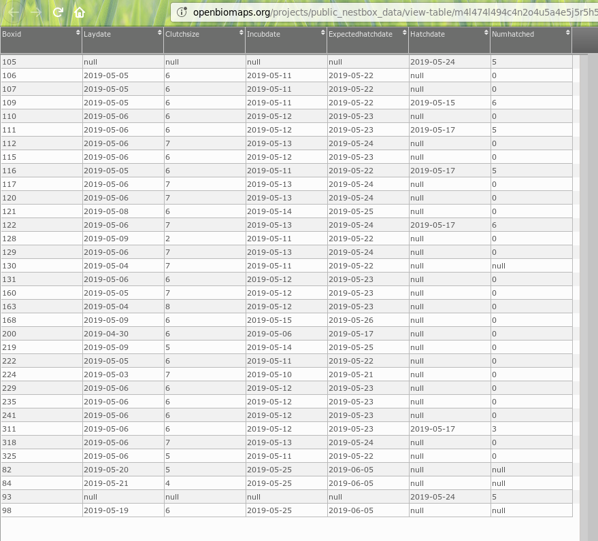View site information icon in address bar
This screenshot has height=541, width=598.
pyautogui.click(x=182, y=12)
